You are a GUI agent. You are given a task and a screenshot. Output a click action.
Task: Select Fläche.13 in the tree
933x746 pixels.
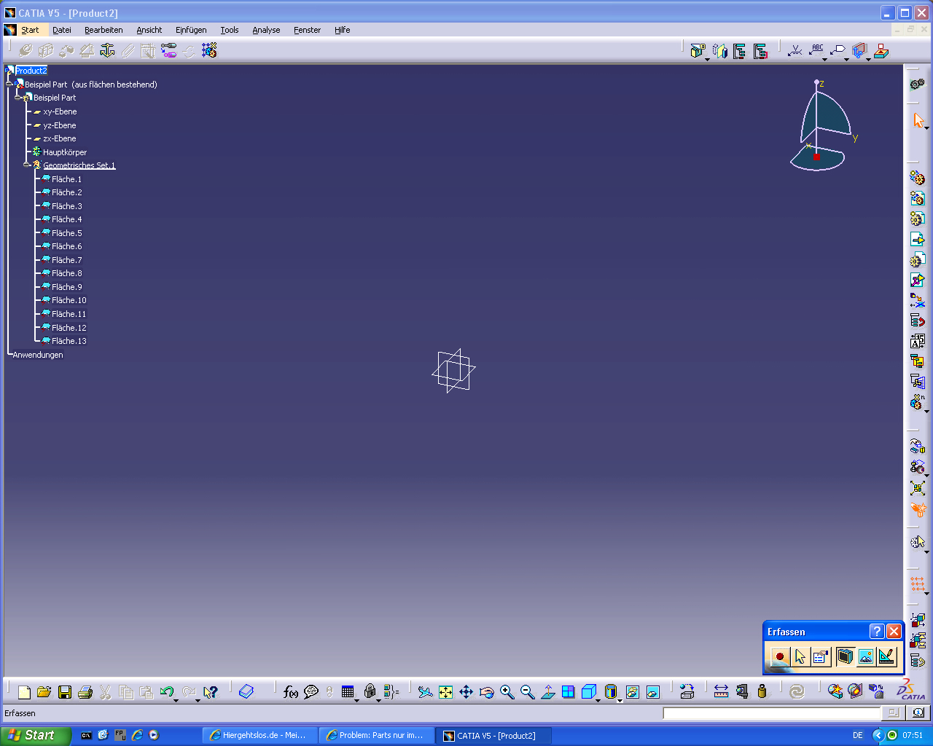(x=69, y=341)
